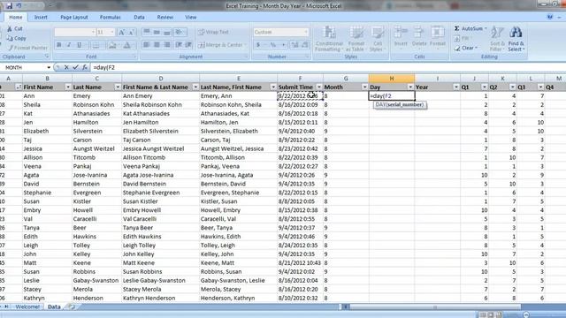Cancel the formula entry with the X icon
This screenshot has width=566, height=318.
tap(66, 67)
